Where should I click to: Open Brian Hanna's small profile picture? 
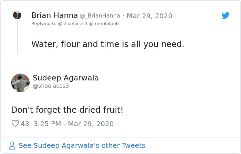(x=17, y=15)
